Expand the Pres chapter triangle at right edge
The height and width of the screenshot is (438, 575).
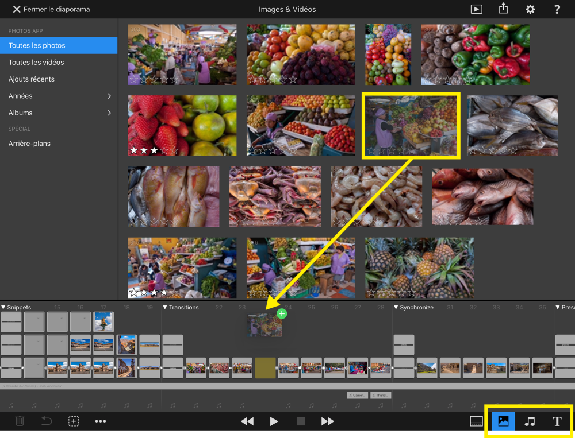click(558, 307)
